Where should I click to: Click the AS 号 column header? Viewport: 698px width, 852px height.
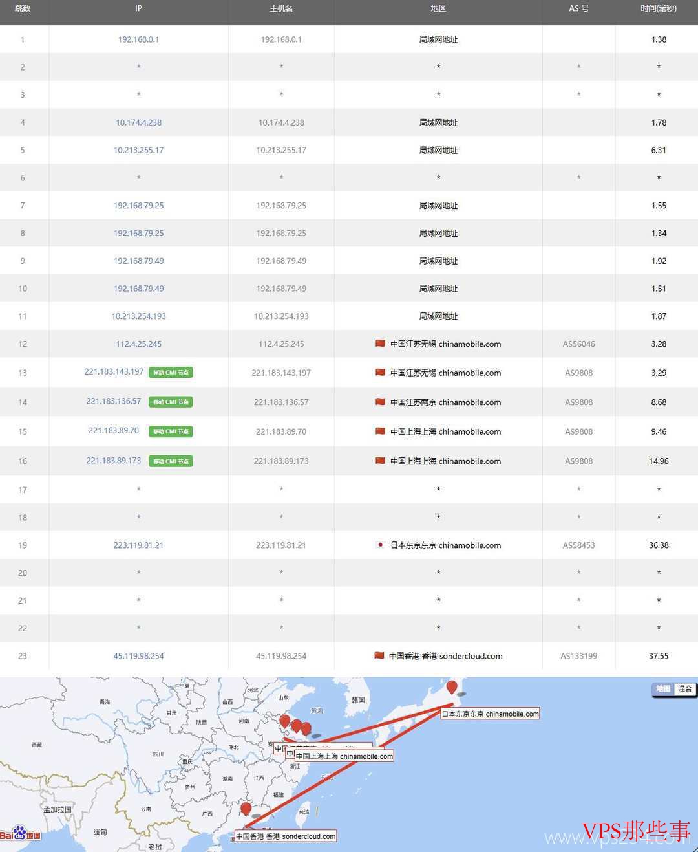578,8
